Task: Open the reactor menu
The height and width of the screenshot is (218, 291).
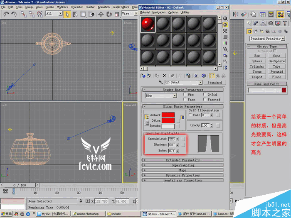Action: (90, 7)
